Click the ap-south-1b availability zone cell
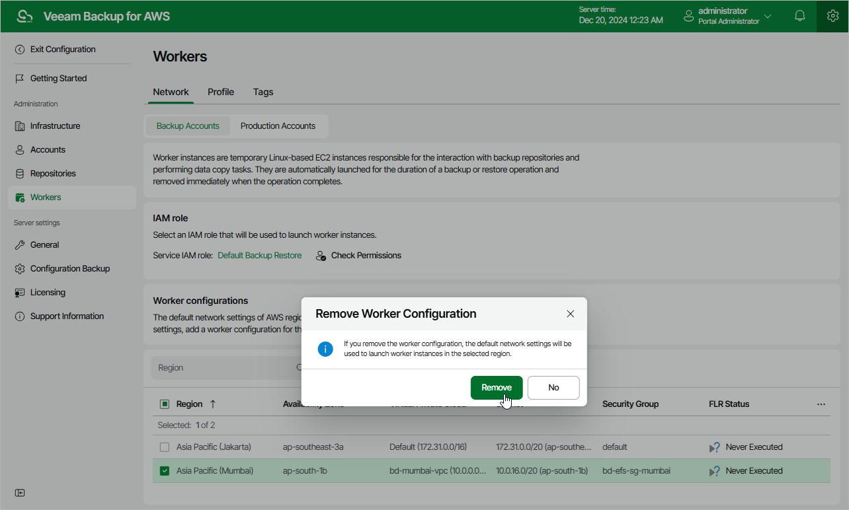849x510 pixels. pos(305,471)
